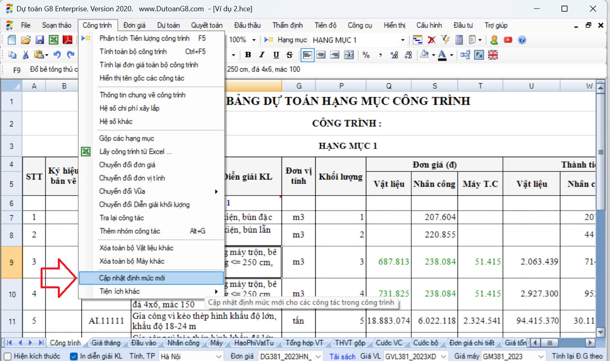Click the merge cells icon
Viewport: 610px width, 361px height.
click(349, 55)
